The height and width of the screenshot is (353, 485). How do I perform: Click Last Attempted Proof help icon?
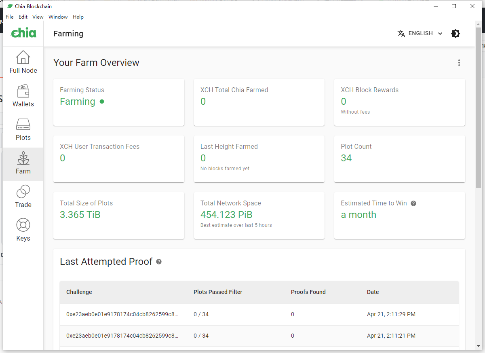159,262
